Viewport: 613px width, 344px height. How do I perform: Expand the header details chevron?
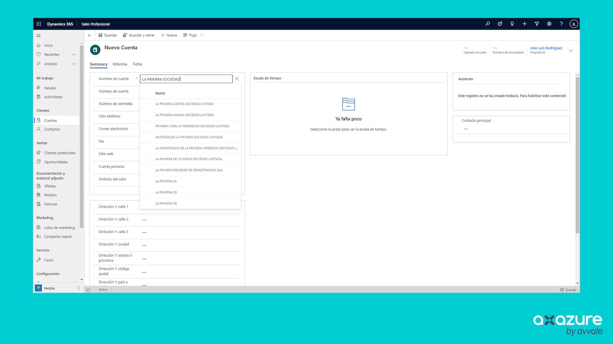pos(570,51)
